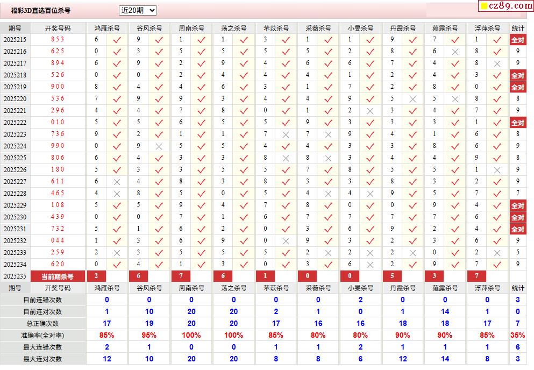Click the 95% accuracy value

click(149, 335)
